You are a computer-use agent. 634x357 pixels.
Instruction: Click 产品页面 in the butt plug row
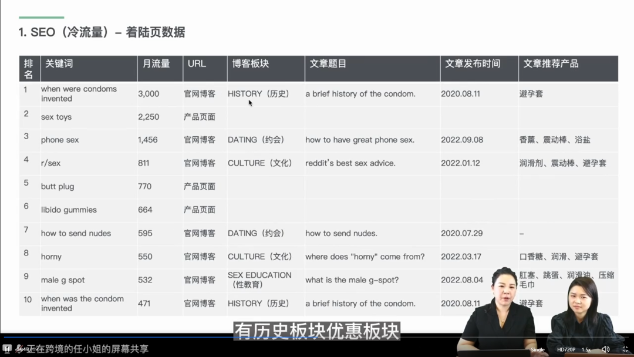(200, 186)
